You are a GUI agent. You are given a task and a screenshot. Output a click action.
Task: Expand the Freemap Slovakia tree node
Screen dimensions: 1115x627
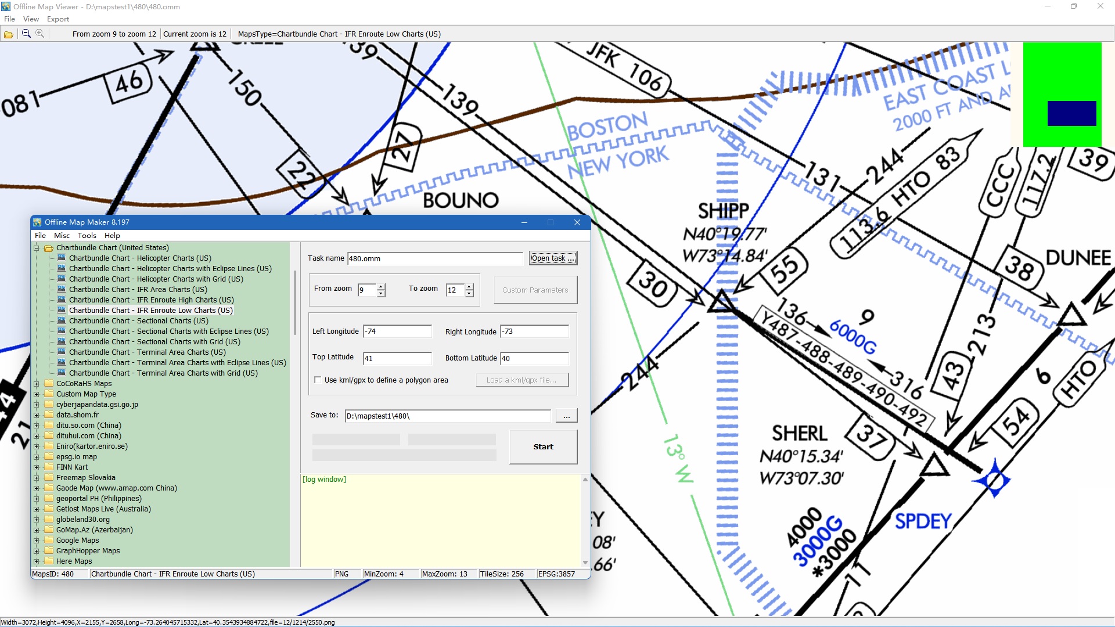point(37,478)
